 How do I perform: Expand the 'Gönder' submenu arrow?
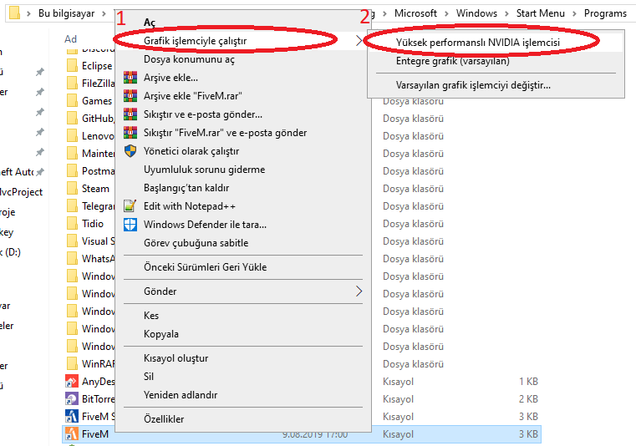(359, 291)
